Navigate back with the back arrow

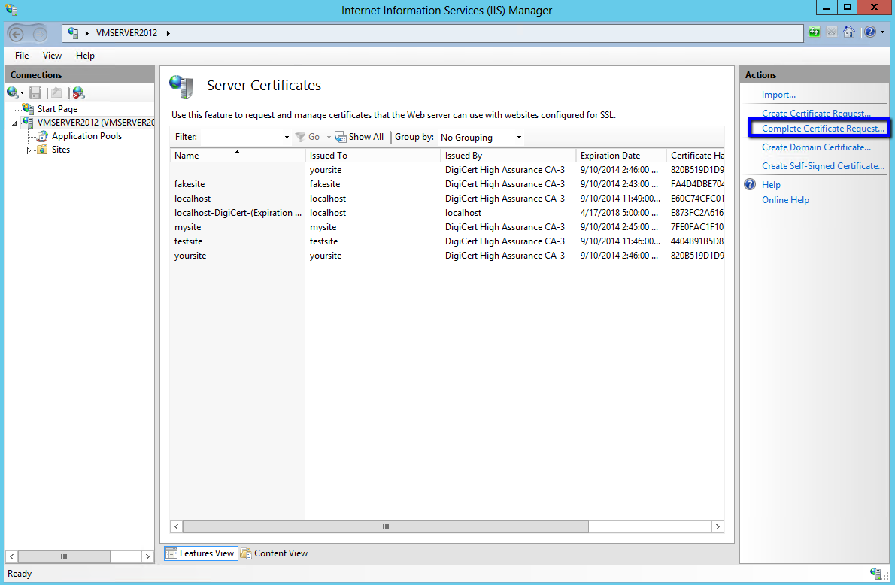[14, 32]
